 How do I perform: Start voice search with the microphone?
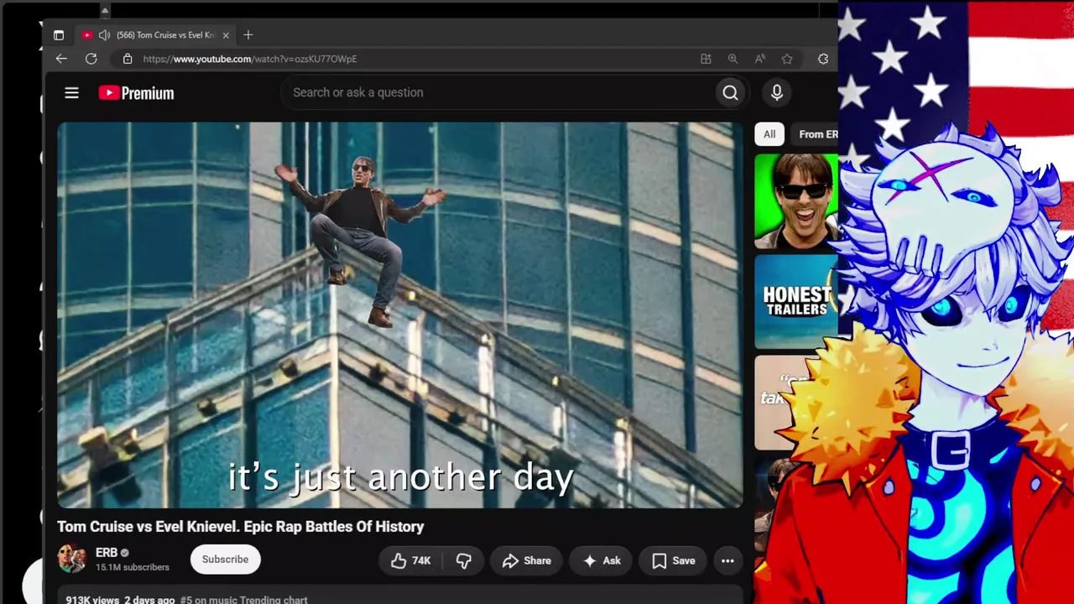point(777,92)
